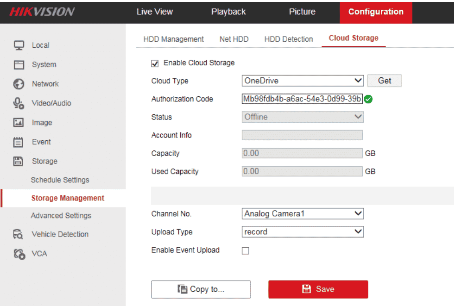
Task: Click the Image picture icon
Action: (19, 123)
